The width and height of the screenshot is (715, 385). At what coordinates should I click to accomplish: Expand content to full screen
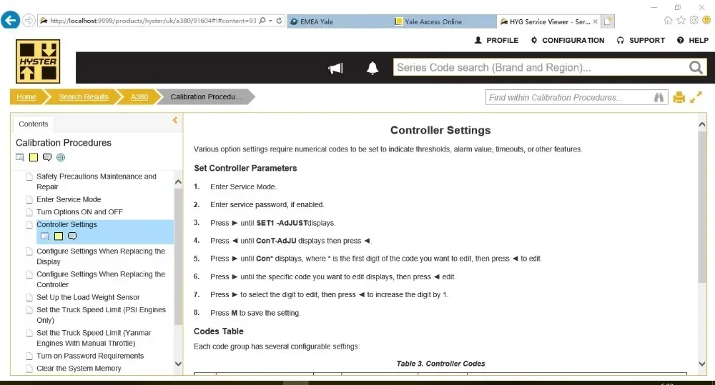point(696,97)
